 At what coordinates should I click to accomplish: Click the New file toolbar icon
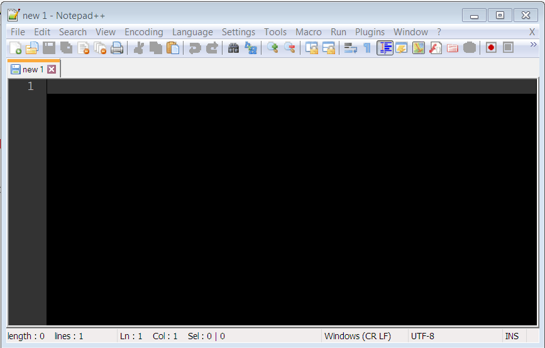(15, 48)
